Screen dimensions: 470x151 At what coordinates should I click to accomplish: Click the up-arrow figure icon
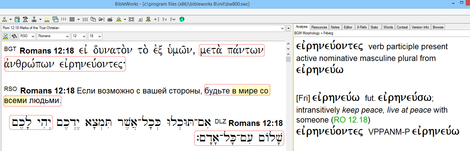119,19
